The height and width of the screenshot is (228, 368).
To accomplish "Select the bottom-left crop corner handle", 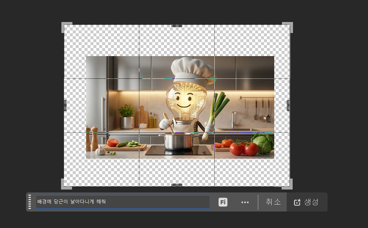I will tap(67, 184).
